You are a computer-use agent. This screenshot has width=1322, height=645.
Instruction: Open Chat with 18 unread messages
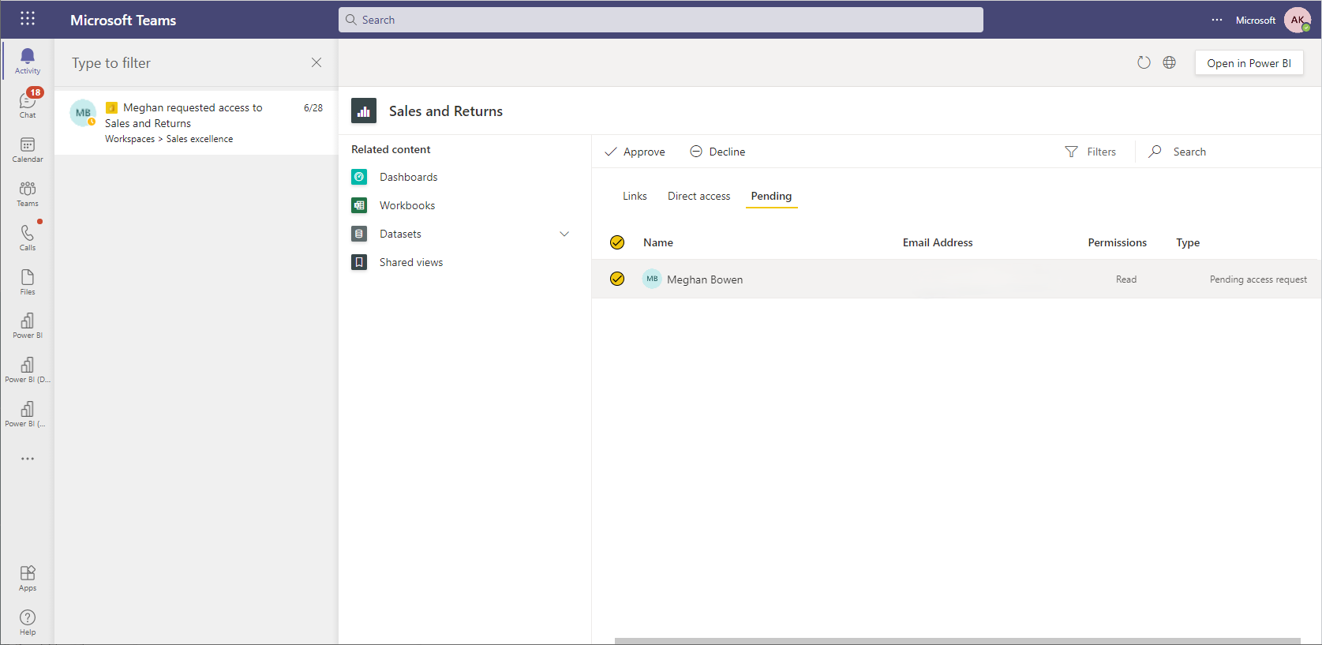[28, 105]
